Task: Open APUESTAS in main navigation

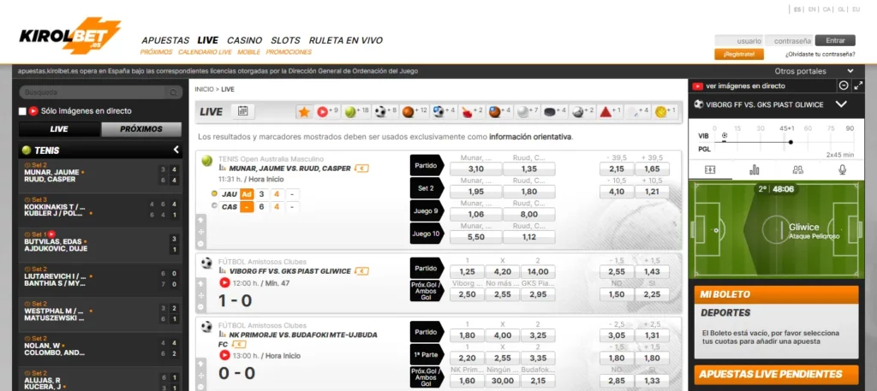Action: click(165, 40)
